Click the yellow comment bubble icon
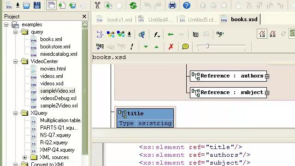295x166 pixels. 185,47
